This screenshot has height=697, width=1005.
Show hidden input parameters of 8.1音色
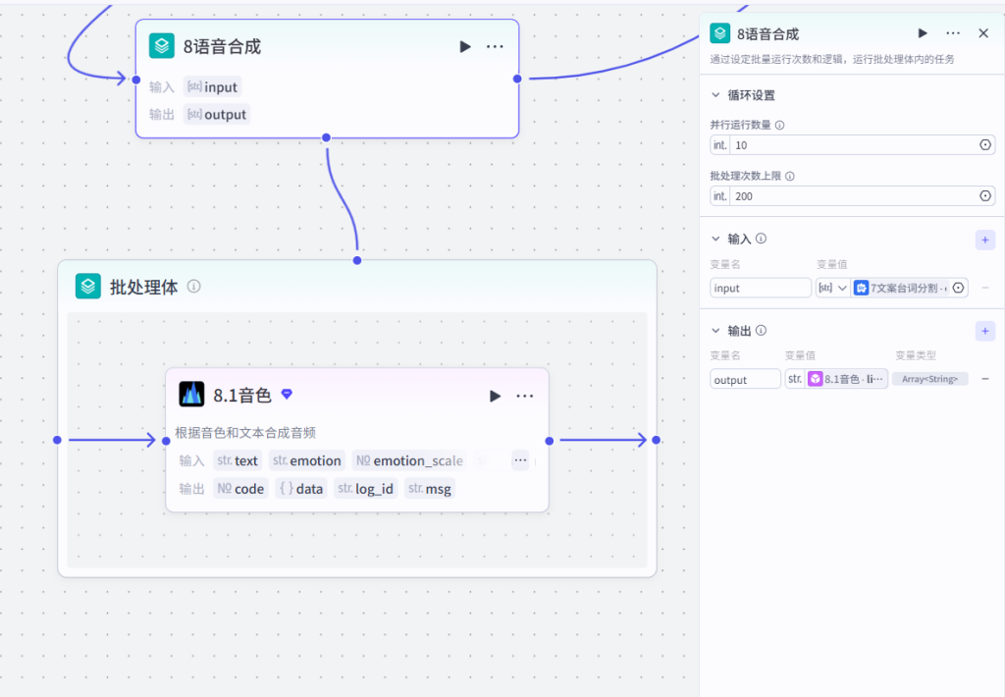520,459
